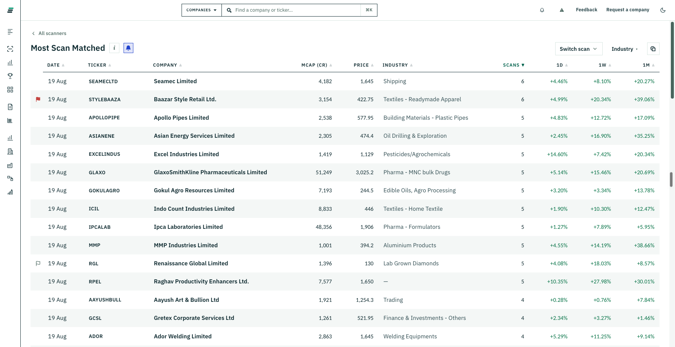The width and height of the screenshot is (675, 347).
Task: Open Asian Energy Services Limited
Action: click(194, 136)
